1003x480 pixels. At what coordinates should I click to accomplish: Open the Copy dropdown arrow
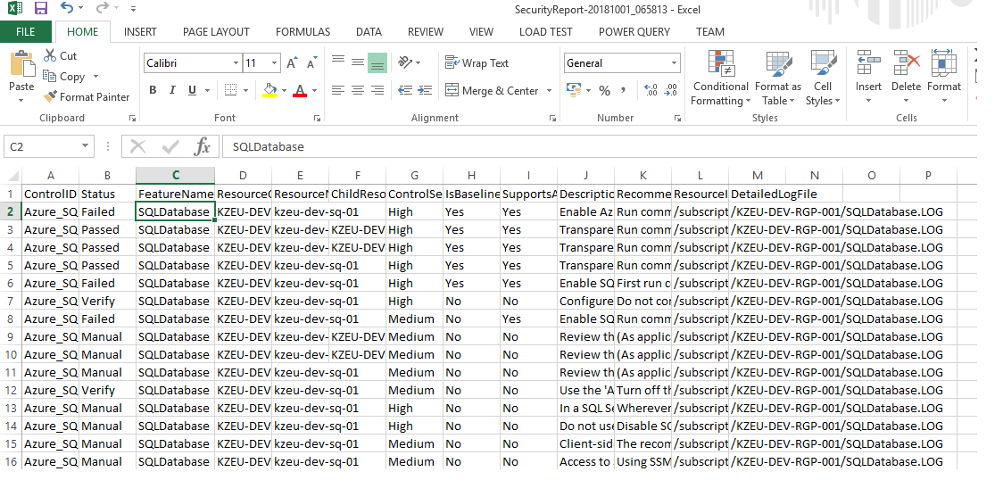click(x=96, y=77)
